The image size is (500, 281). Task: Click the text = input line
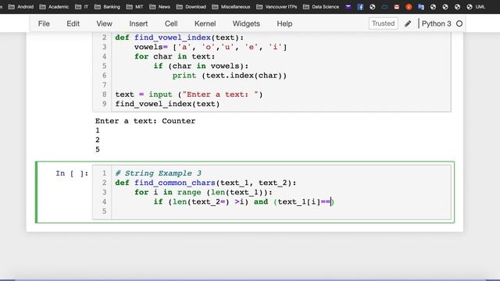click(x=189, y=94)
